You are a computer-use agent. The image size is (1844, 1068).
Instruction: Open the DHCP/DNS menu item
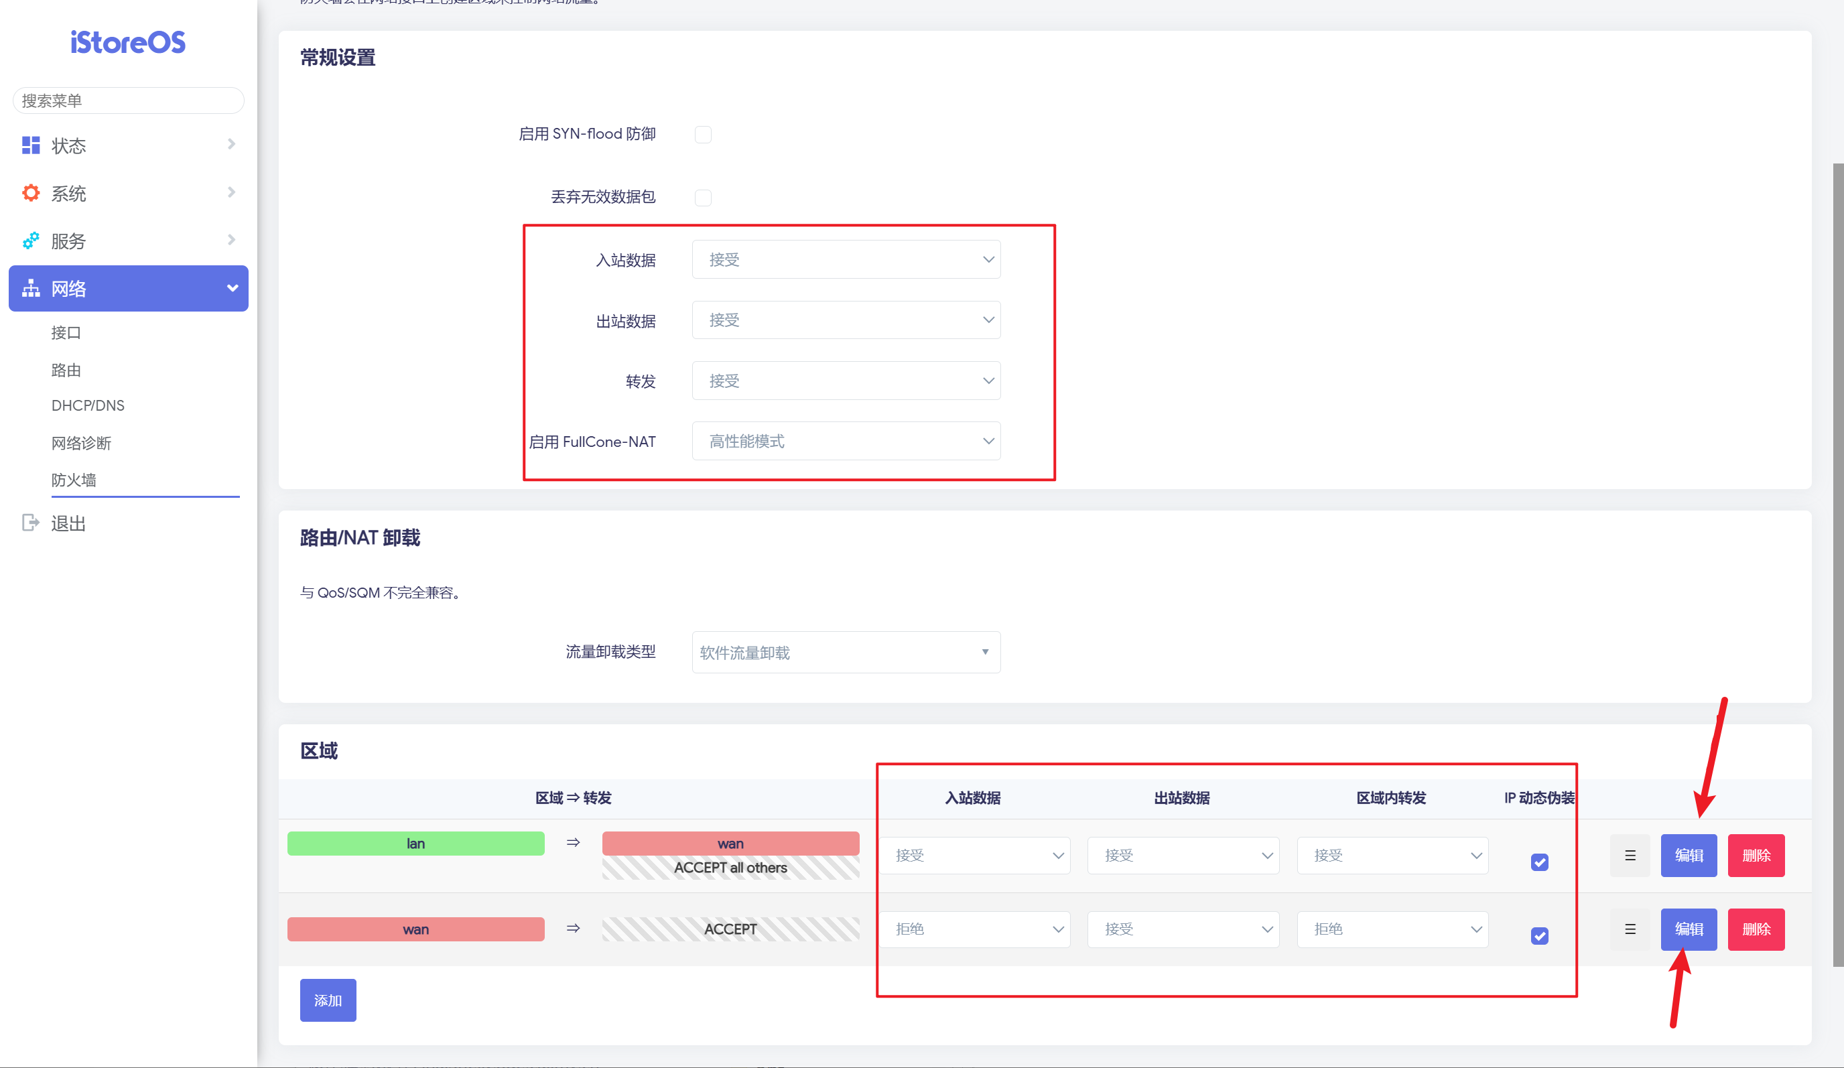[x=88, y=405]
